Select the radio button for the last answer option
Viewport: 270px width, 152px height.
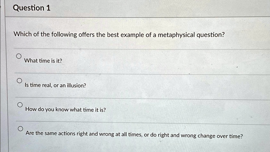pos(21,129)
